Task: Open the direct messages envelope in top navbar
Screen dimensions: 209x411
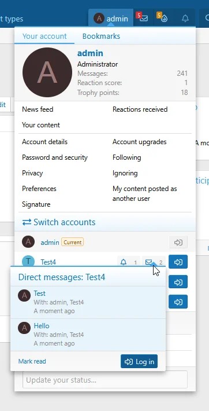Action: tap(144, 18)
